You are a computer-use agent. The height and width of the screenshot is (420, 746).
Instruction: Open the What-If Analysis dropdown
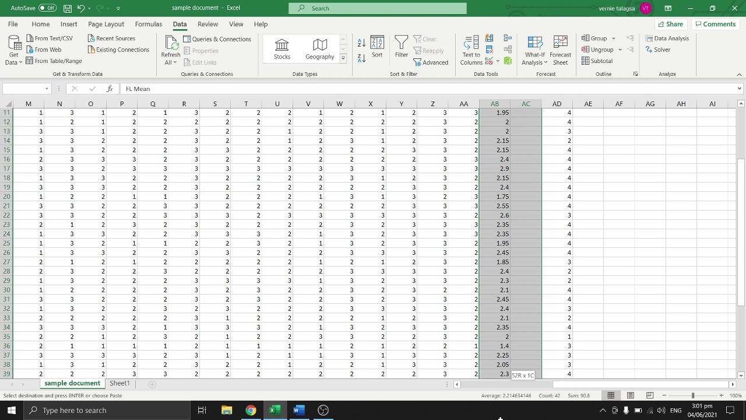(534, 50)
